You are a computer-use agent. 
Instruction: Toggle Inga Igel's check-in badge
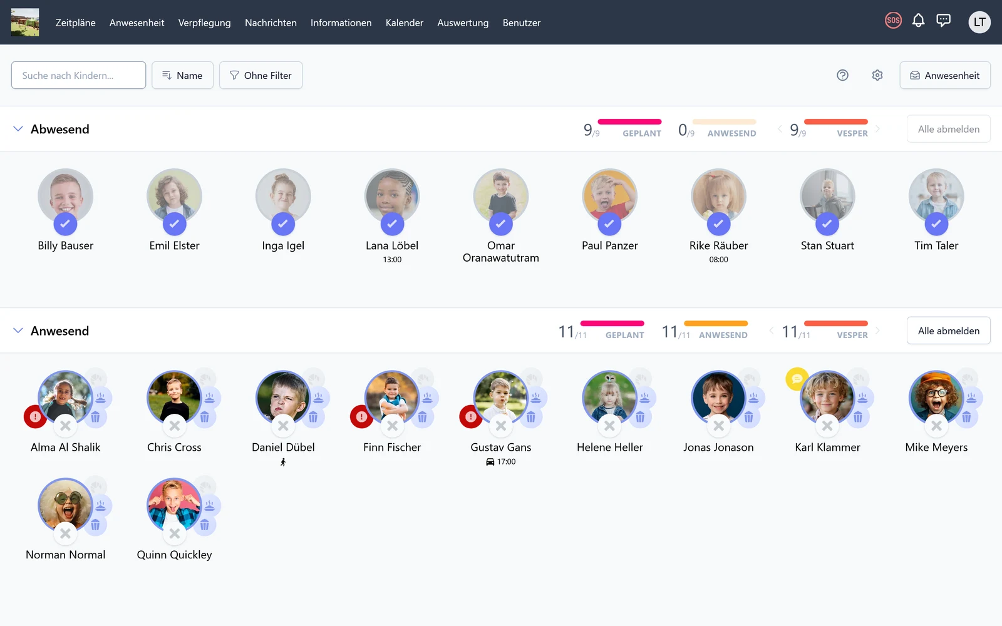pos(283,223)
